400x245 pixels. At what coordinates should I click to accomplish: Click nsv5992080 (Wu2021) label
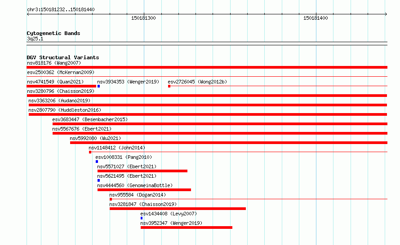coord(95,138)
